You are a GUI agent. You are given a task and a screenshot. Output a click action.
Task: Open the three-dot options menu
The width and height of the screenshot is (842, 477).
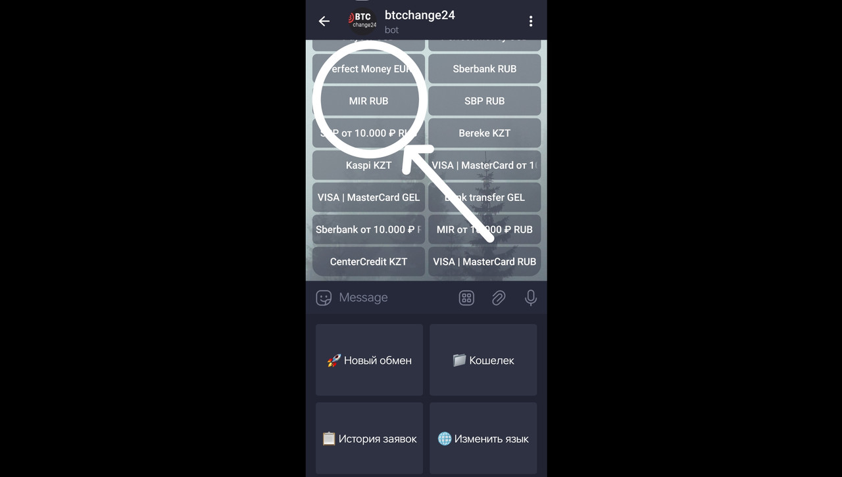click(531, 21)
